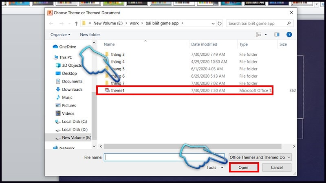The width and height of the screenshot is (326, 183).
Task: Open the Tools dropdown
Action: click(x=215, y=168)
